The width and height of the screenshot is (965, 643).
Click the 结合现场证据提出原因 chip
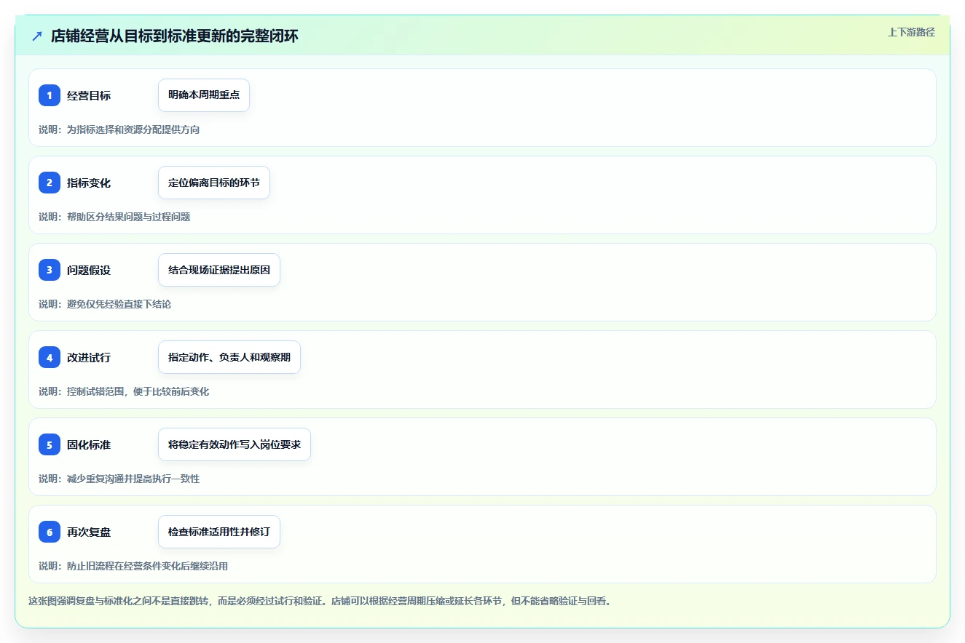(x=219, y=270)
